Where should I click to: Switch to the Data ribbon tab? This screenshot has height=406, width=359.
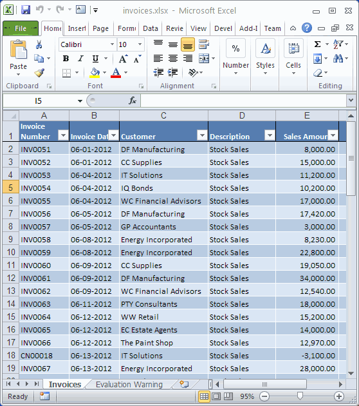151,28
